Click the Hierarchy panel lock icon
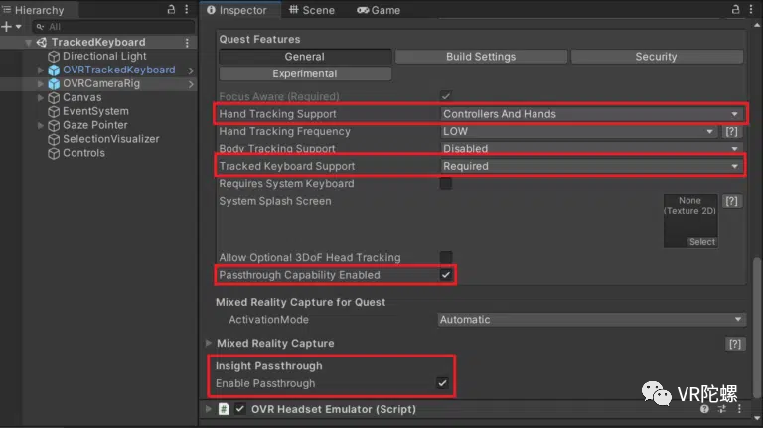The width and height of the screenshot is (763, 428). tap(171, 9)
